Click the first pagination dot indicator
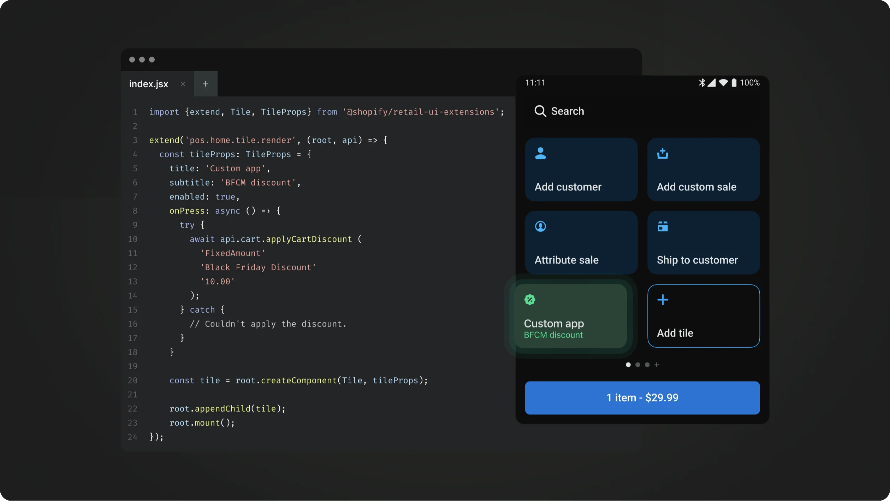 tap(628, 365)
